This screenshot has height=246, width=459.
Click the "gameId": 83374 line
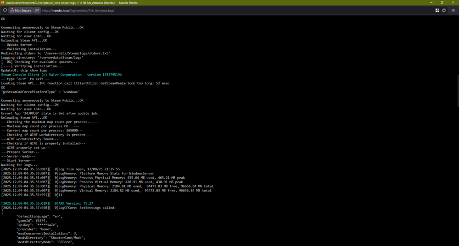coord(32,221)
